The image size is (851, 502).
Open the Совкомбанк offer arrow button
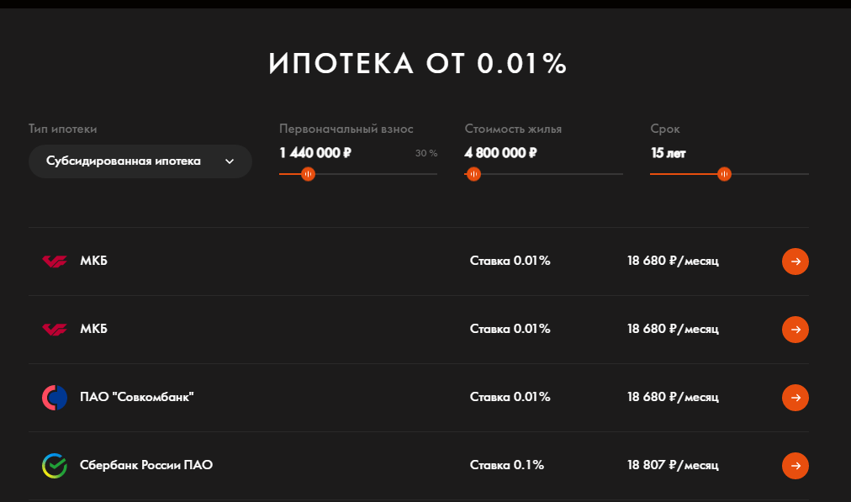click(795, 398)
